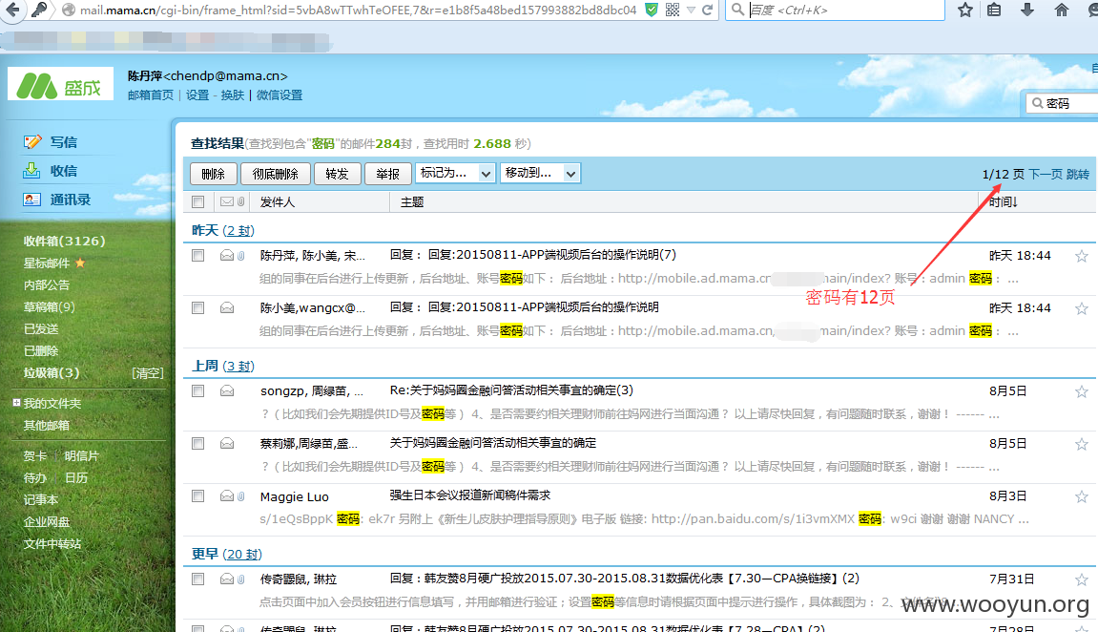The image size is (1098, 632).
Task: Star the songzp 周绿苗 email
Action: click(1081, 391)
